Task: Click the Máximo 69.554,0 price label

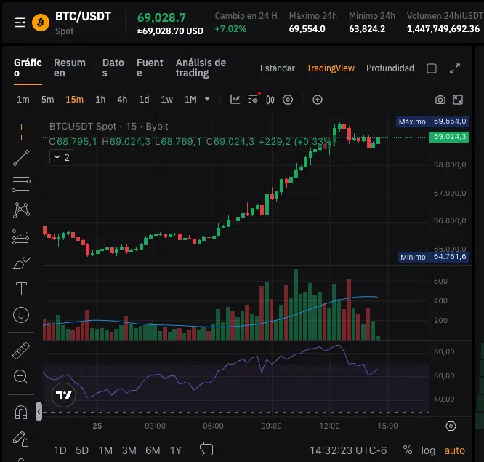Action: point(432,122)
